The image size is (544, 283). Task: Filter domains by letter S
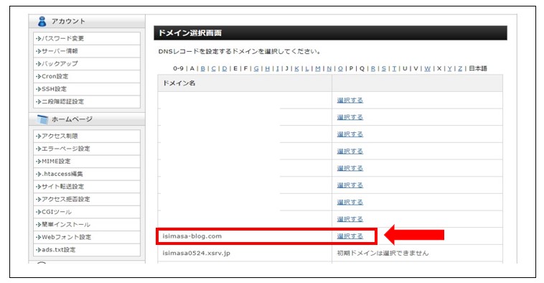pyautogui.click(x=384, y=68)
